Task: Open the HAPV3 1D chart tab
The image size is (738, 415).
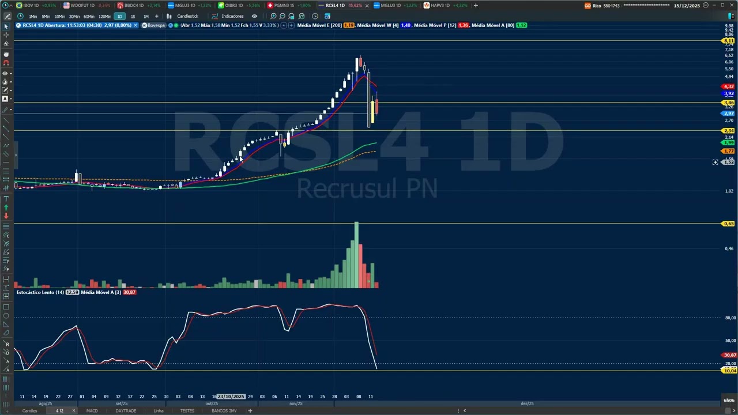Action: pos(445,5)
